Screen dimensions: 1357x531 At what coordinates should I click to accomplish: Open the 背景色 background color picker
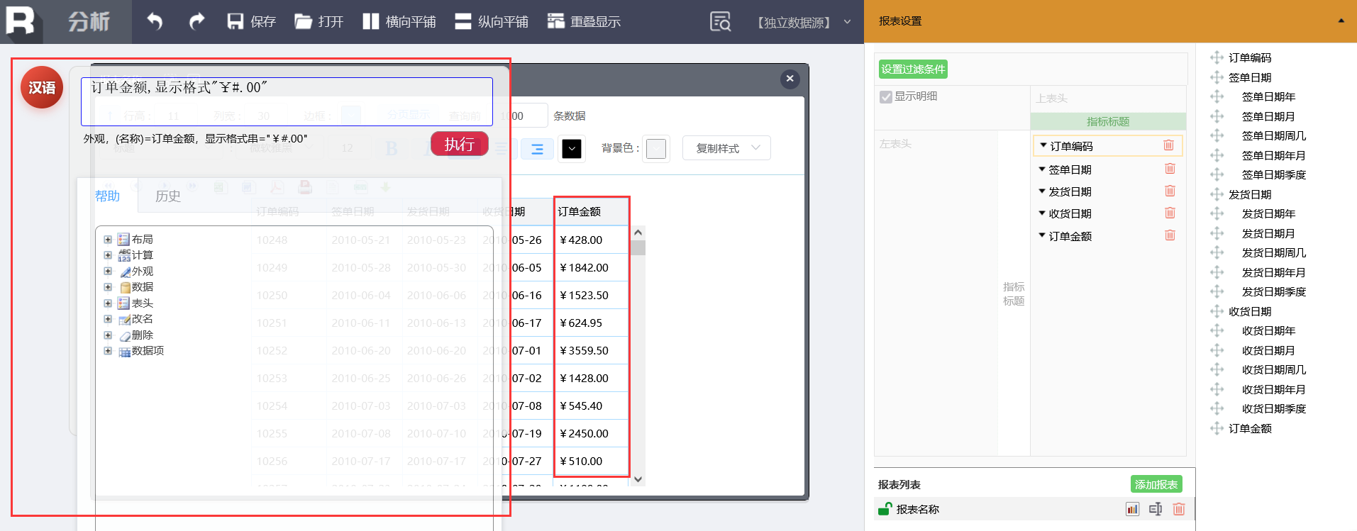pyautogui.click(x=656, y=149)
